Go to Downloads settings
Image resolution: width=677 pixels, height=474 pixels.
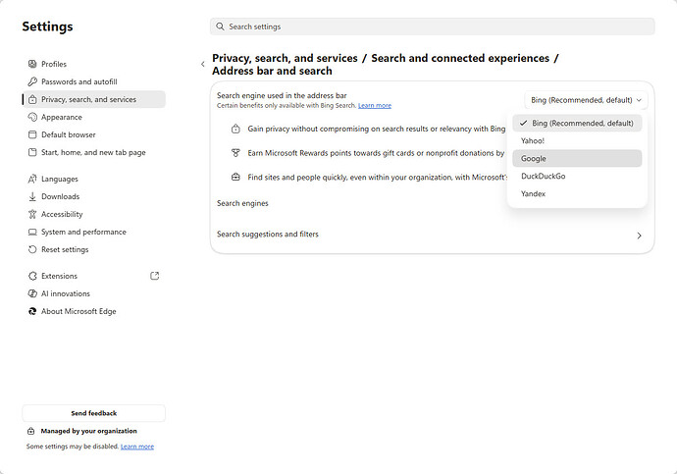pyautogui.click(x=93, y=196)
